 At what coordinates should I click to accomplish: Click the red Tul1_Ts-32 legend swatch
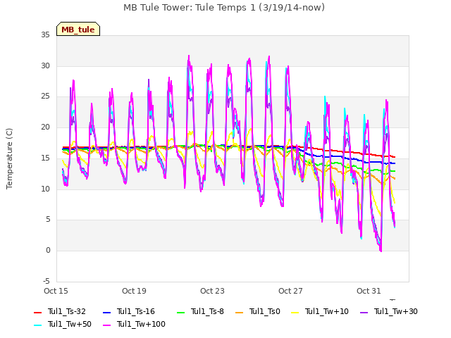pyautogui.click(x=37, y=312)
